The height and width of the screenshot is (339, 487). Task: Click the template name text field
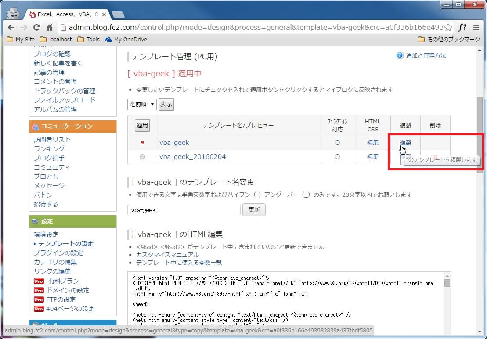184,210
